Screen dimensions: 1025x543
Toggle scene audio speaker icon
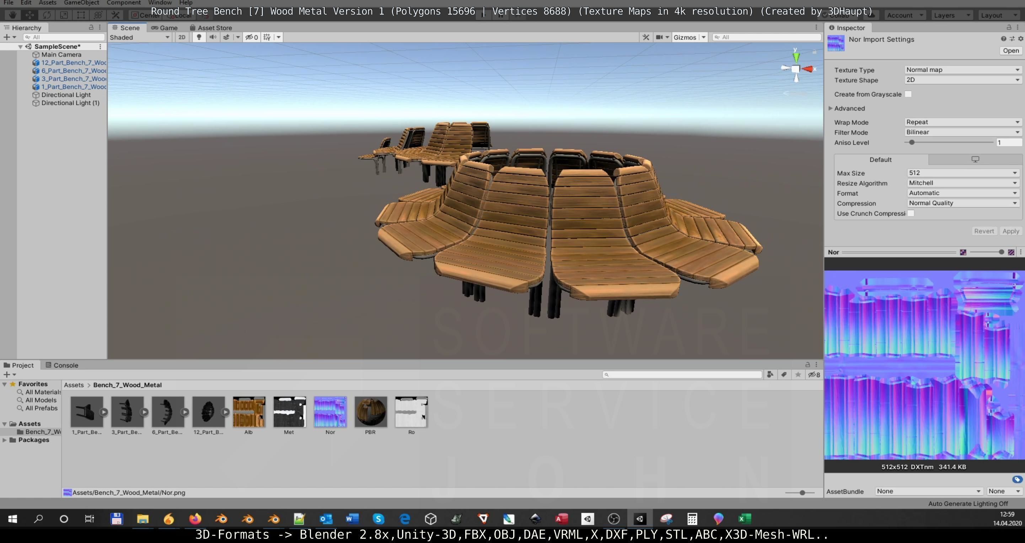(x=213, y=37)
